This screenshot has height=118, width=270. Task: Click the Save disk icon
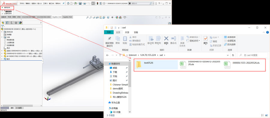(80, 3)
